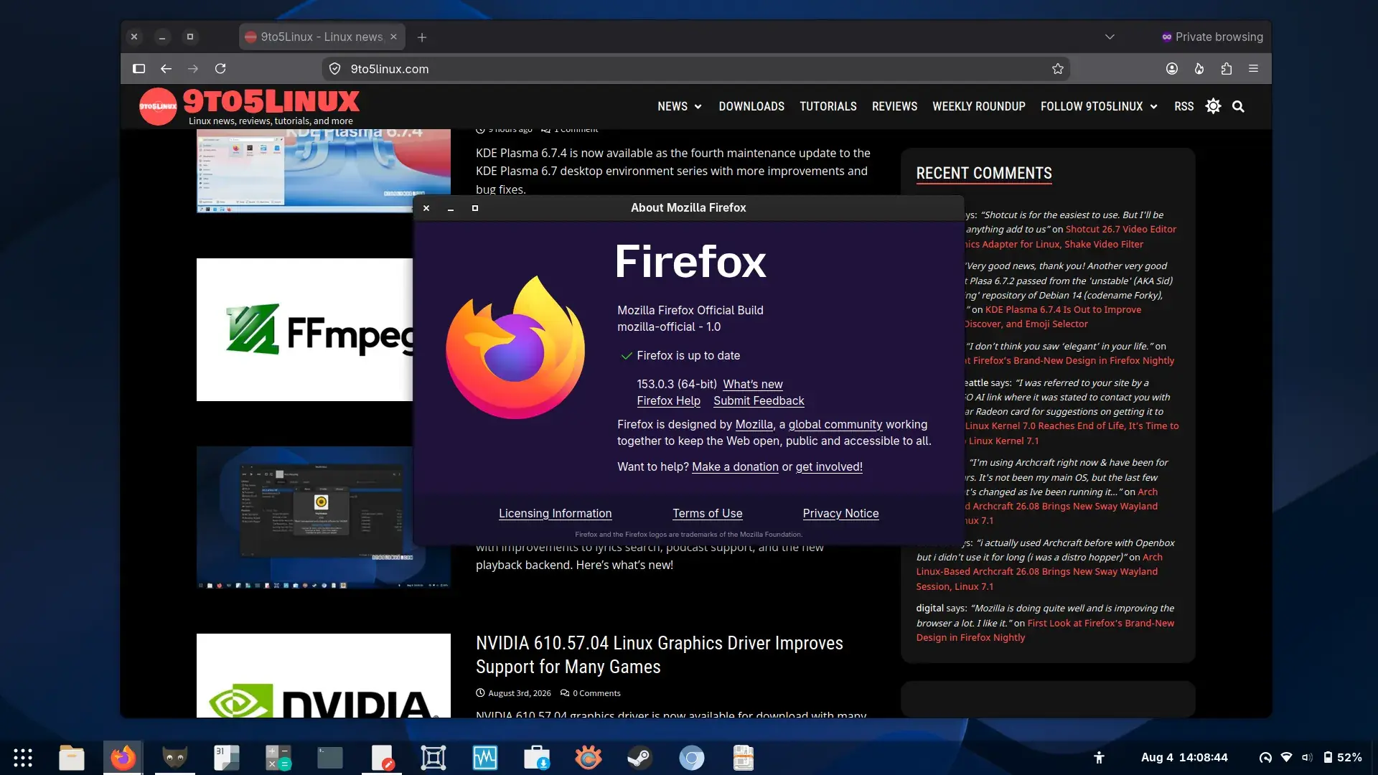The height and width of the screenshot is (775, 1378).
Task: Click the Submit Feedback link
Action: (x=759, y=400)
